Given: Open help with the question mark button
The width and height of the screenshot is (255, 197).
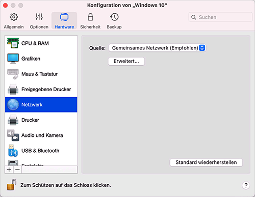Looking at the screenshot, I should (x=246, y=185).
